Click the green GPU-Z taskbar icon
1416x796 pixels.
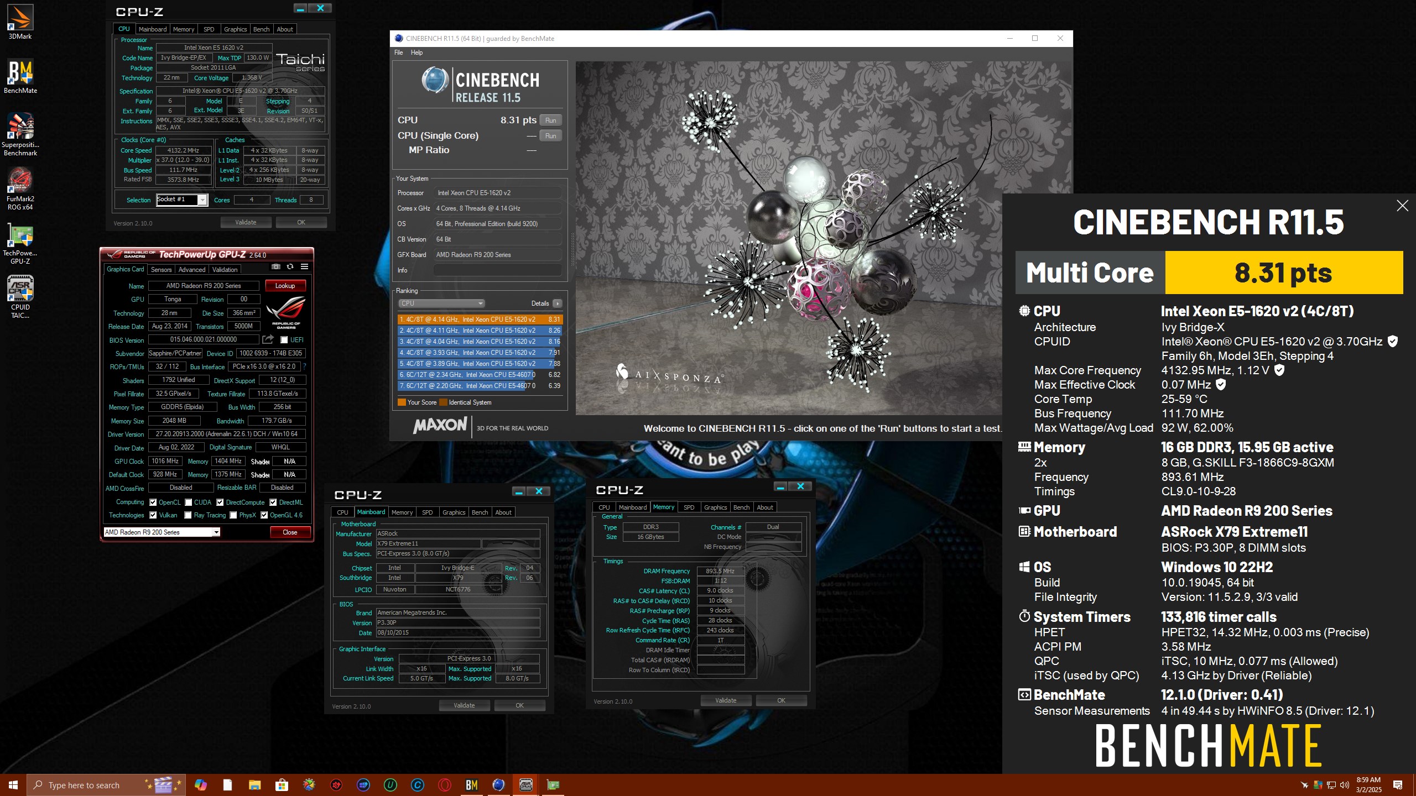[x=553, y=785]
